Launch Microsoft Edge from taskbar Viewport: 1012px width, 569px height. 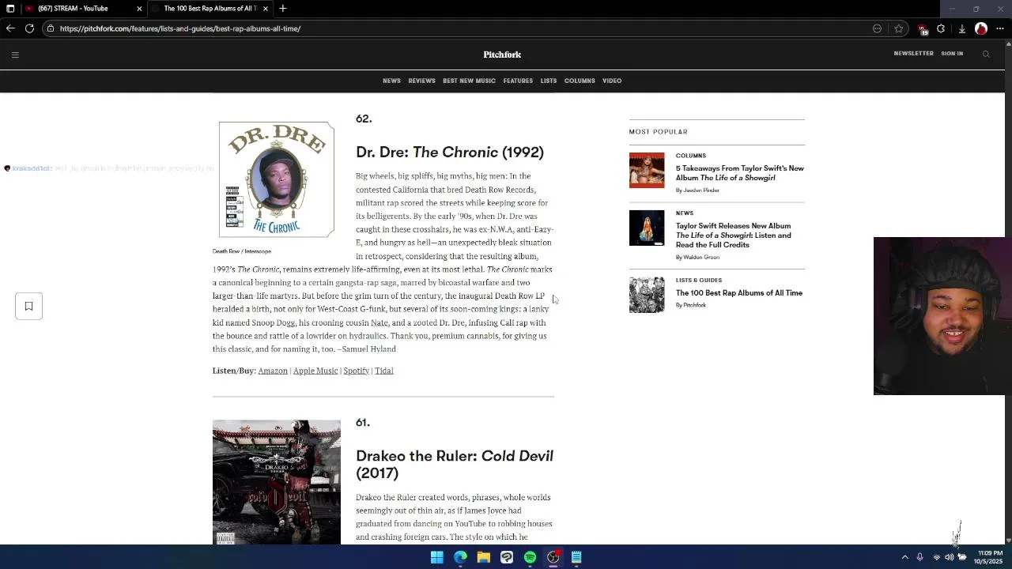460,557
